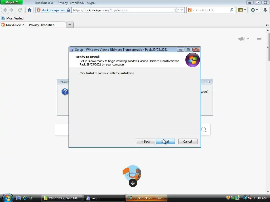Go forward with the browser forward arrow
Screen dimensions: 270x202
point(12,10)
